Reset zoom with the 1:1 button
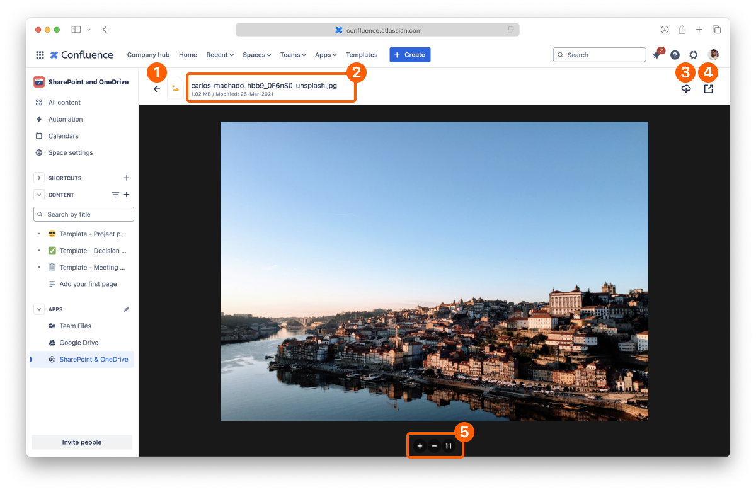This screenshot has height=492, width=756. (x=449, y=446)
